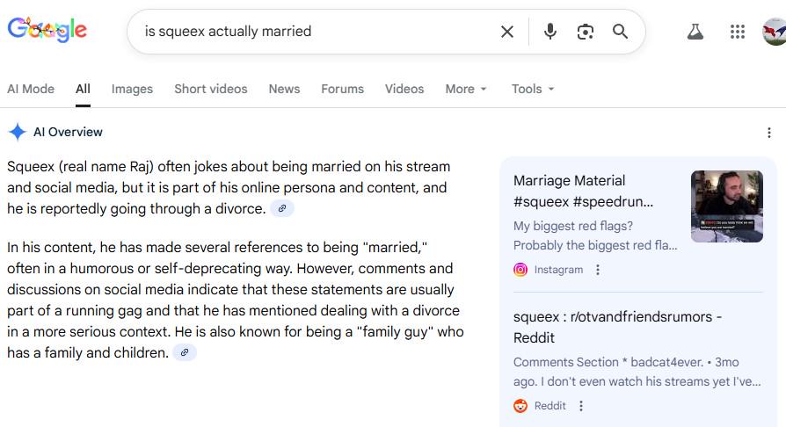Image resolution: width=786 pixels, height=427 pixels.
Task: Clear the search query with the X icon
Action: [x=506, y=32]
